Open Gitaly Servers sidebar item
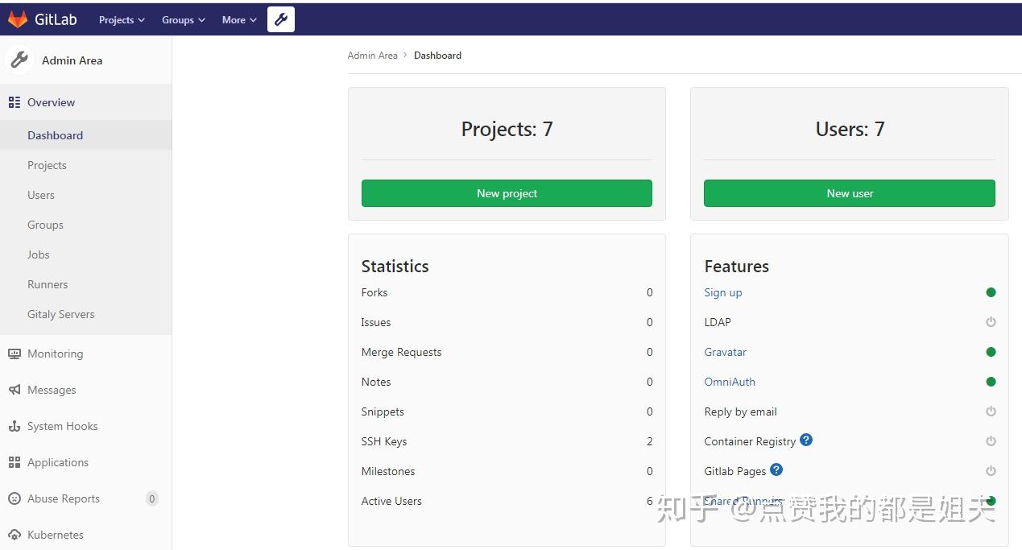This screenshot has height=550, width=1022. pos(61,314)
